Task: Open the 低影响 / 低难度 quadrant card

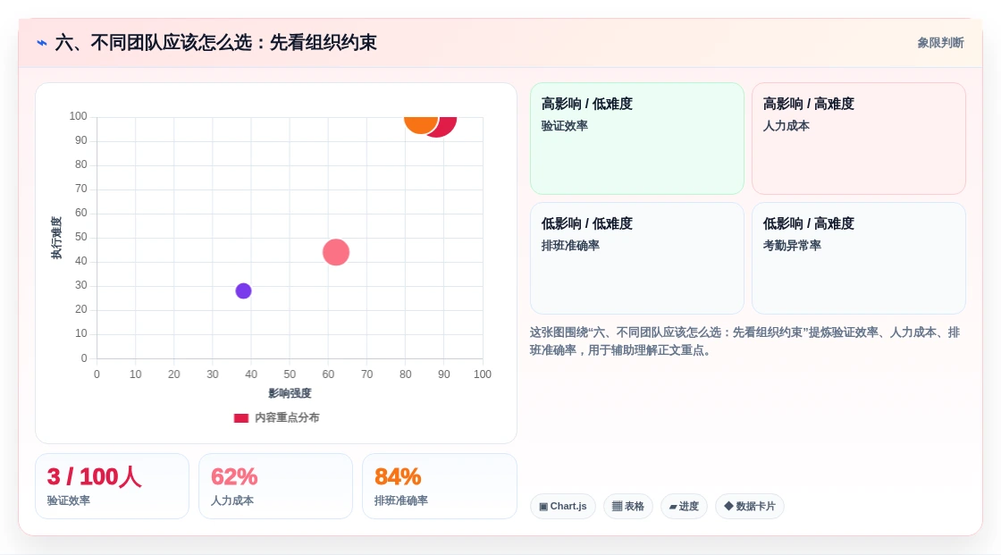Action: (x=637, y=258)
